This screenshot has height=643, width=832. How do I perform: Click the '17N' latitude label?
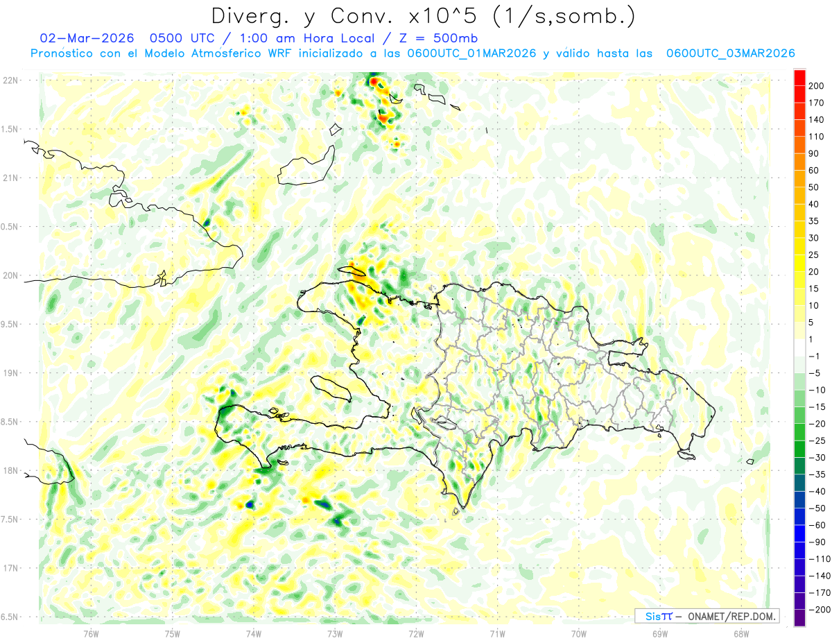coord(10,568)
